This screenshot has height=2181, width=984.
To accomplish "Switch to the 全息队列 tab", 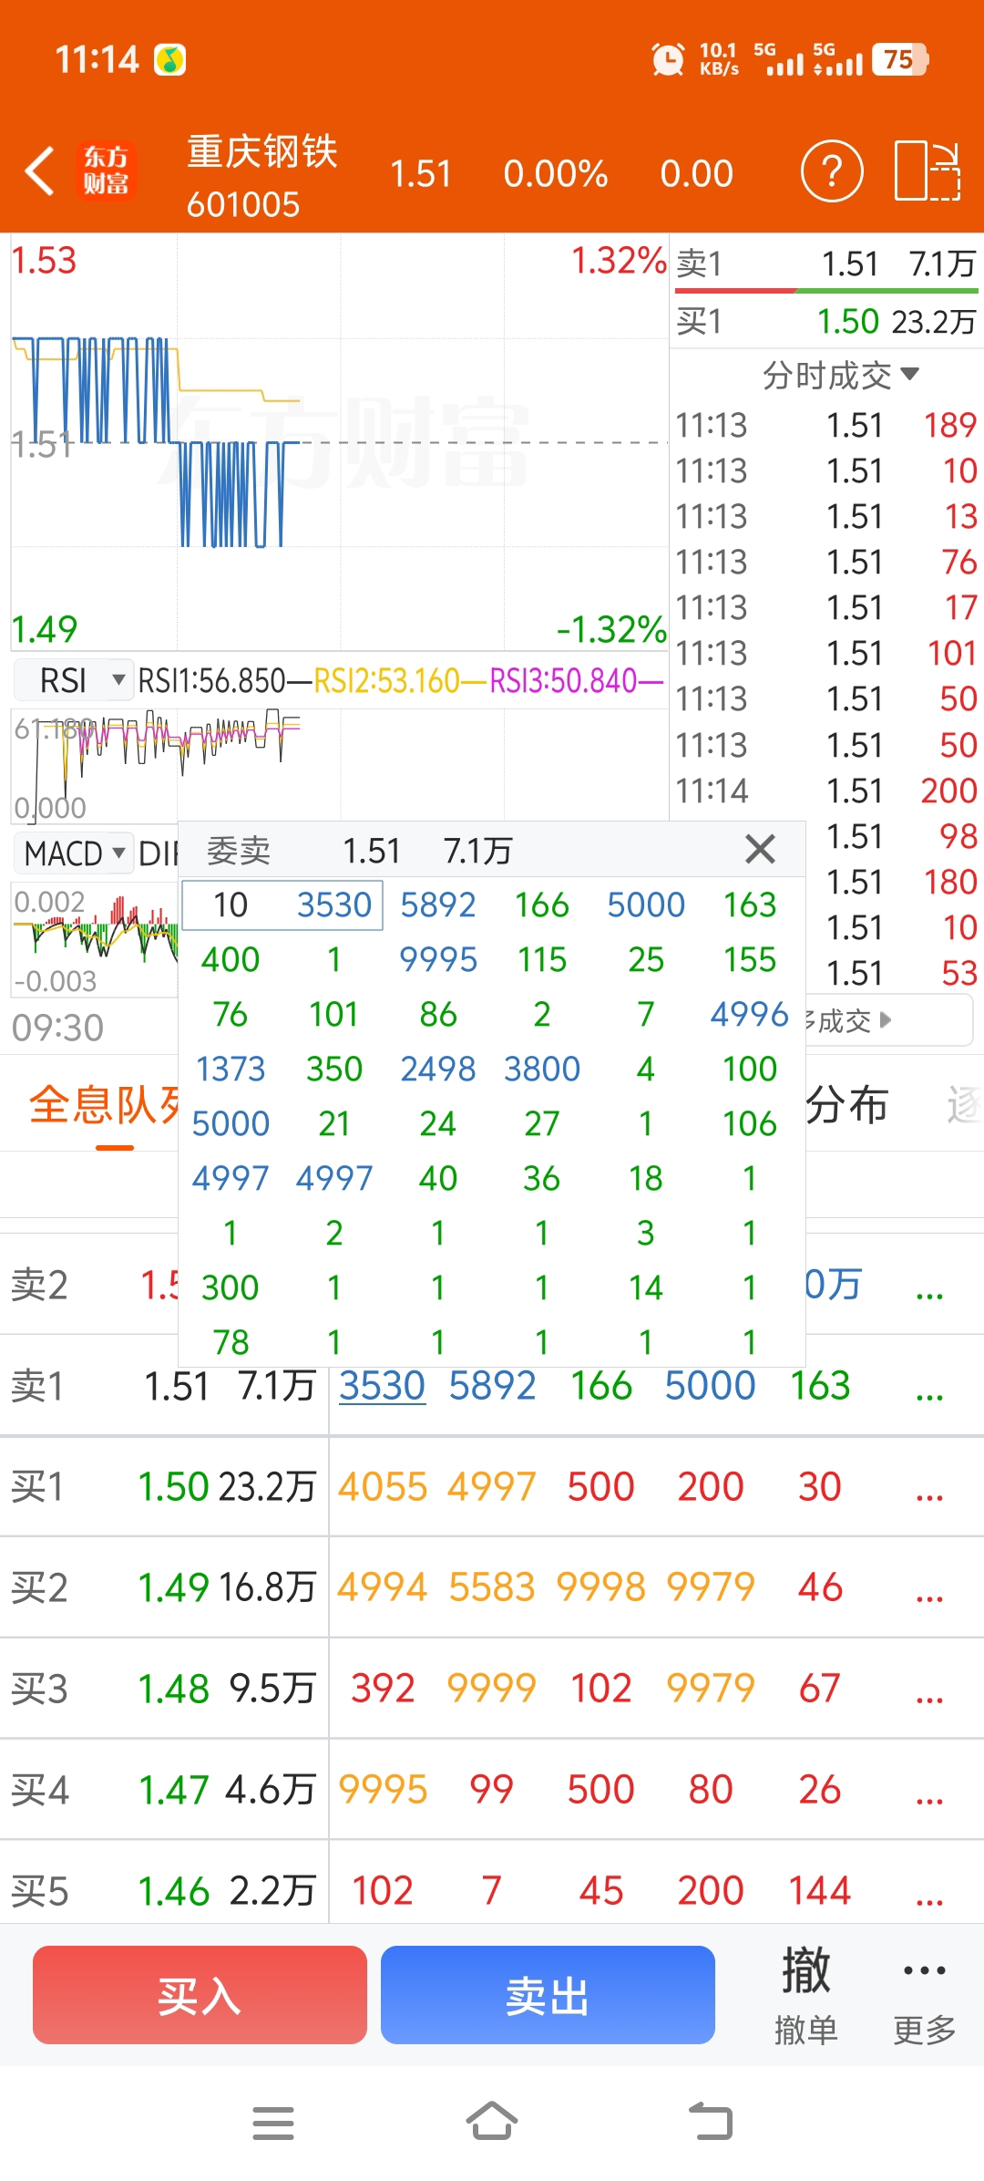I will (104, 1105).
